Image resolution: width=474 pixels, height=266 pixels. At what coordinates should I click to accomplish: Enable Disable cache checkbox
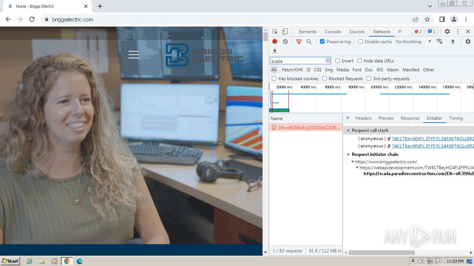coord(360,42)
